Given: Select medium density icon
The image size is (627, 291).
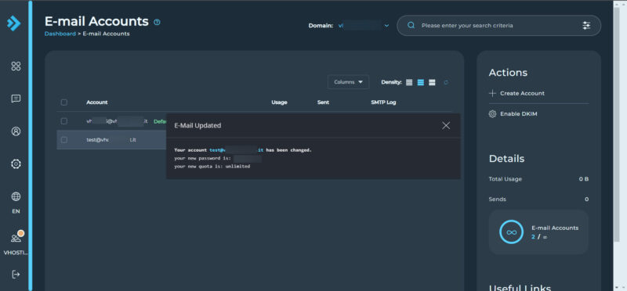Looking at the screenshot, I should (421, 82).
